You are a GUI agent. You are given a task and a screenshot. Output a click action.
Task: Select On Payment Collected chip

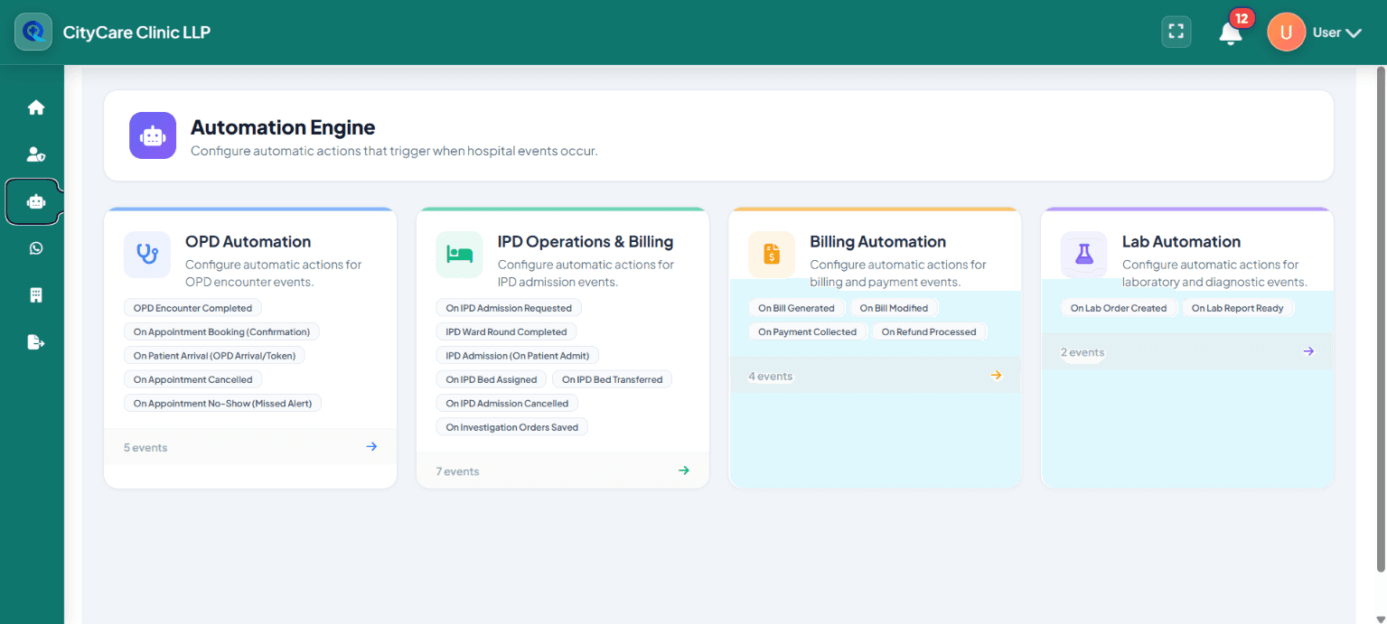[807, 331]
